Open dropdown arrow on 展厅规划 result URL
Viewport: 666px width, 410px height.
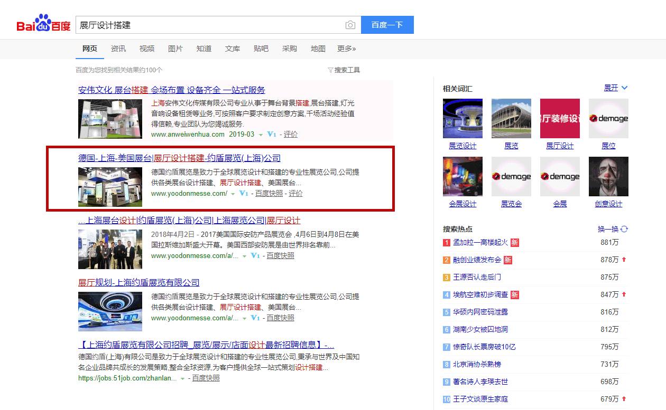pos(244,319)
